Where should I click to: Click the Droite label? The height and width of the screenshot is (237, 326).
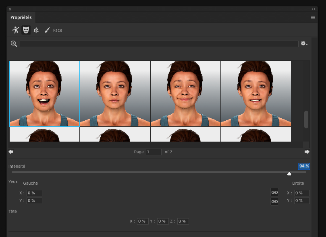(298, 183)
